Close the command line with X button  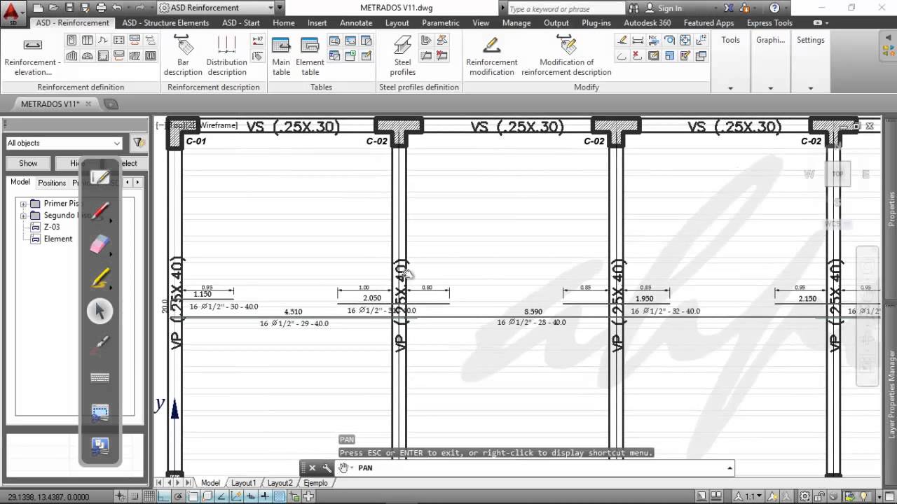312,468
